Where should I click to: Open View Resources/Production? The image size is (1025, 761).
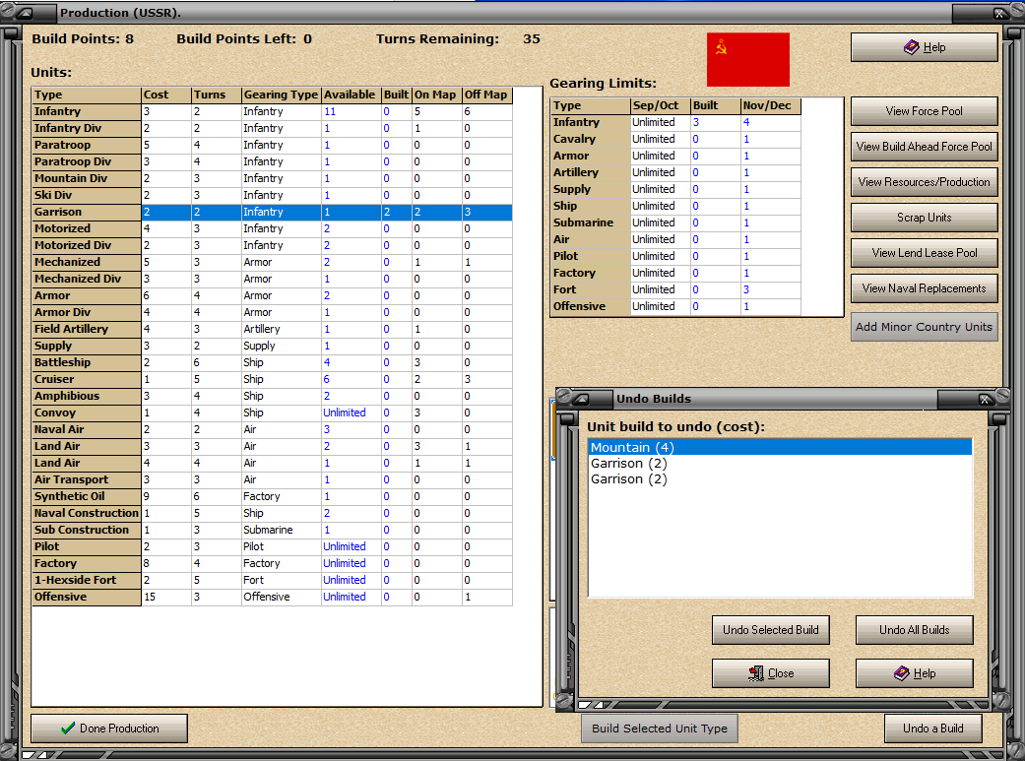coord(924,182)
